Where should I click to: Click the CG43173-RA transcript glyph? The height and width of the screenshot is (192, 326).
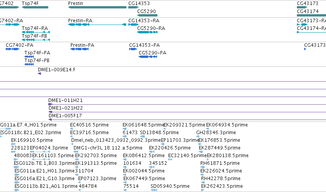[302, 25]
